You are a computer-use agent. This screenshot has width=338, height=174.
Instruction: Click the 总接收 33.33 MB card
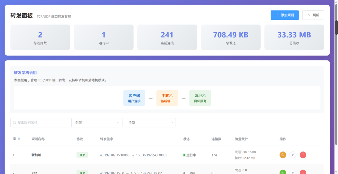click(x=294, y=37)
